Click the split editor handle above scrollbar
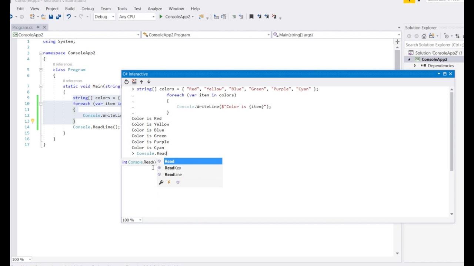The height and width of the screenshot is (266, 474). [398, 41]
